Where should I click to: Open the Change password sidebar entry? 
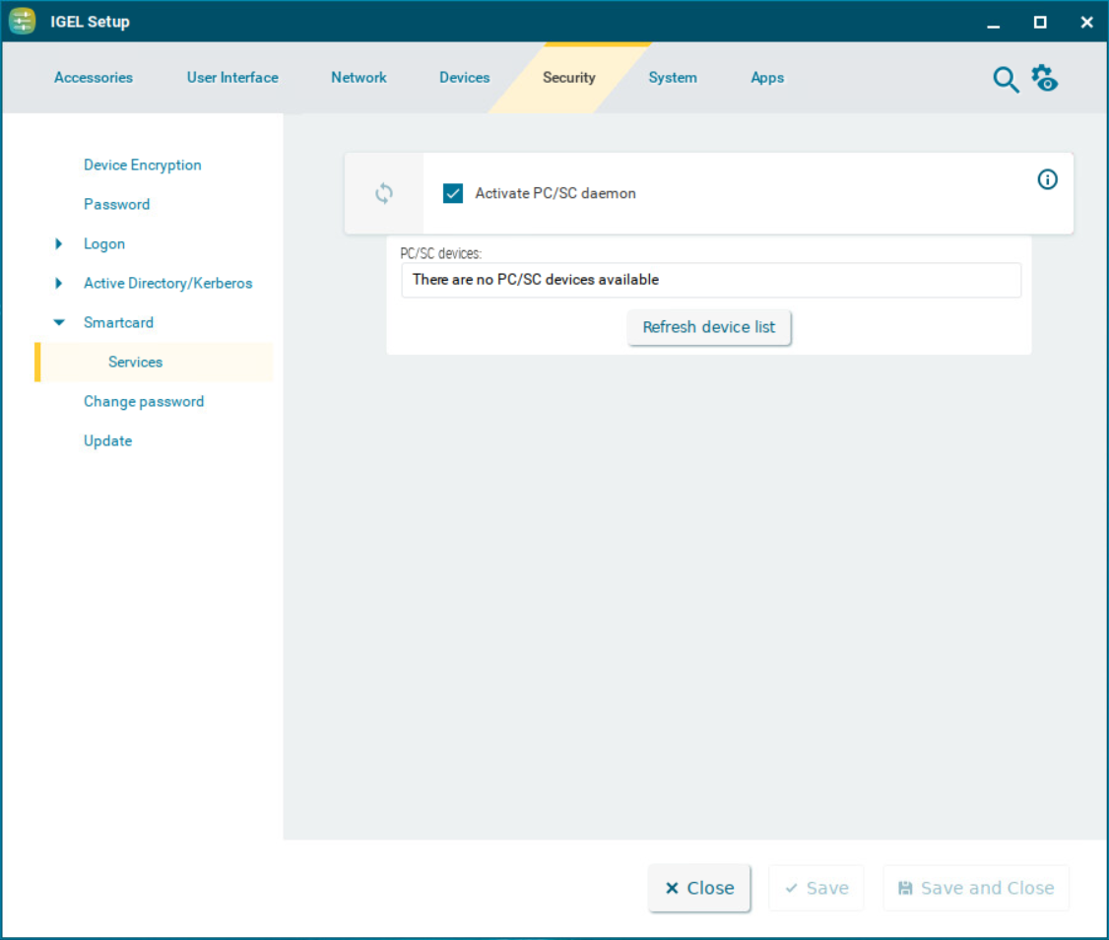144,402
